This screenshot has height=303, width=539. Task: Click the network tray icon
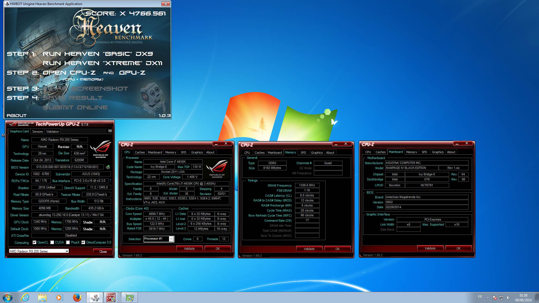coord(501,298)
